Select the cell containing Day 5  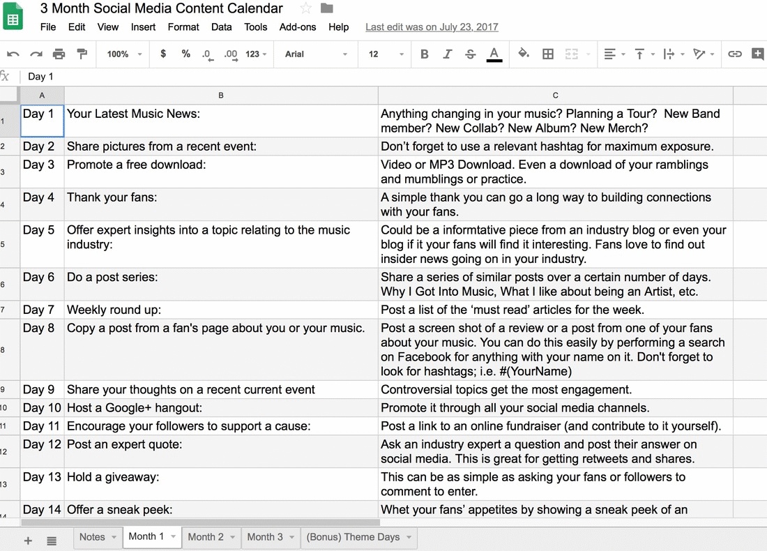point(41,244)
